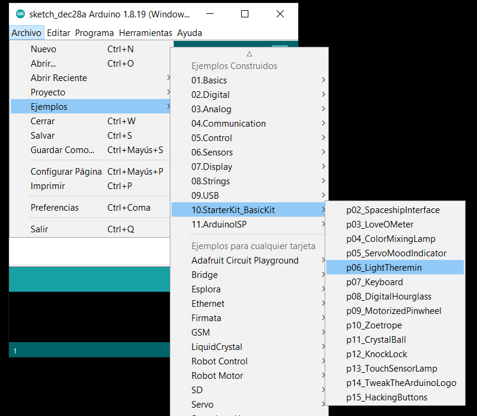The height and width of the screenshot is (416, 477).
Task: Expand 02.Digital examples
Action: (x=250, y=95)
